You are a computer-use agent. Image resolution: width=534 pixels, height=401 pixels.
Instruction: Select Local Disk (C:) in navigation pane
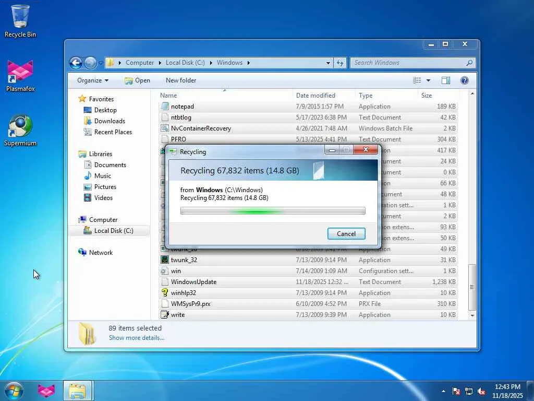click(109, 231)
